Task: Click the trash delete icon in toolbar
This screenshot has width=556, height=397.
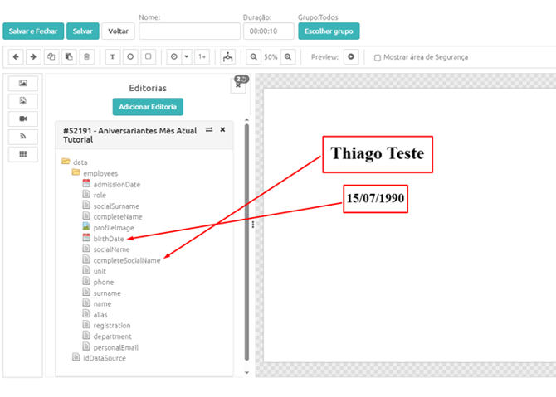Action: point(86,56)
